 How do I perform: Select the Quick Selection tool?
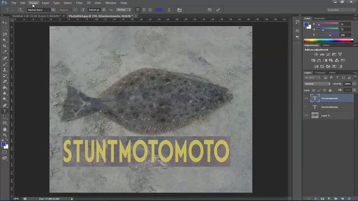click(4, 40)
